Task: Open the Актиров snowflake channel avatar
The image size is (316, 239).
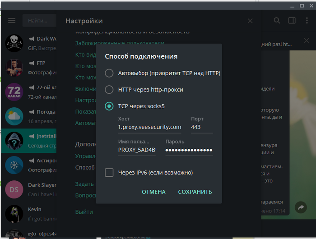Action: tap(14, 165)
